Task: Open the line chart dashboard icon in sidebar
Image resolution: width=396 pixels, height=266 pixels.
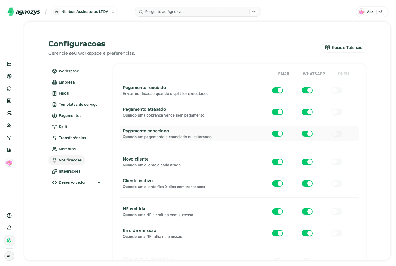Action: coord(9,64)
